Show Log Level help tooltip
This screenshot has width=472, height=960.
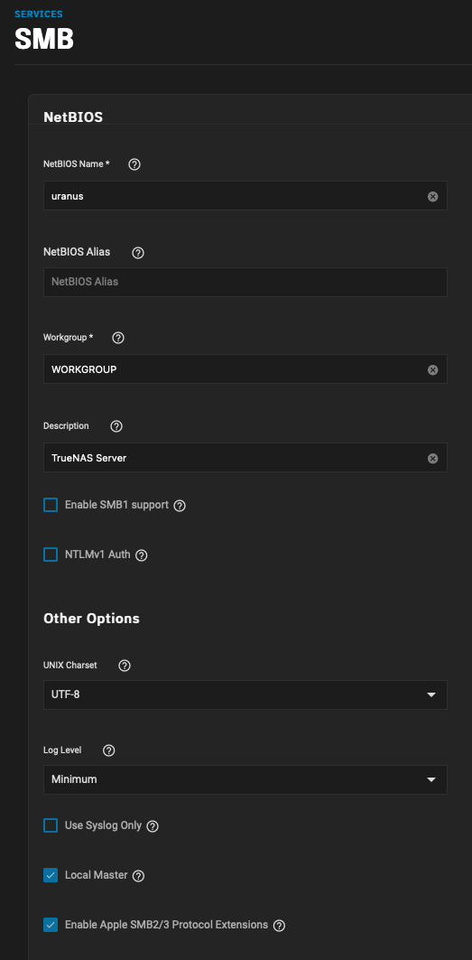click(x=109, y=750)
